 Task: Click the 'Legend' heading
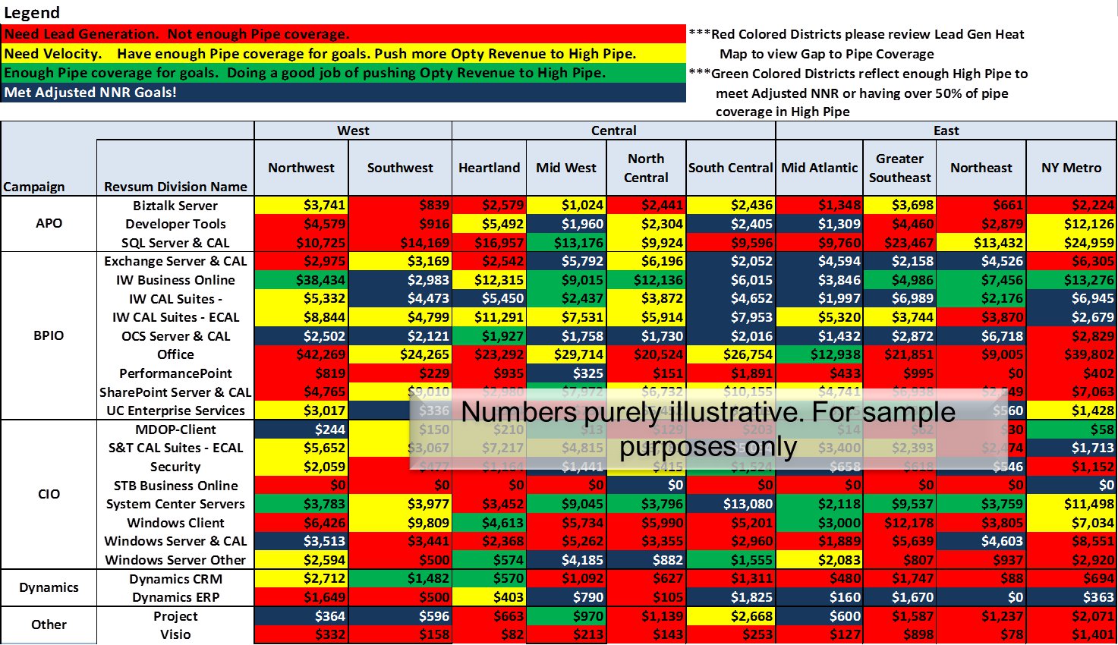pyautogui.click(x=32, y=13)
